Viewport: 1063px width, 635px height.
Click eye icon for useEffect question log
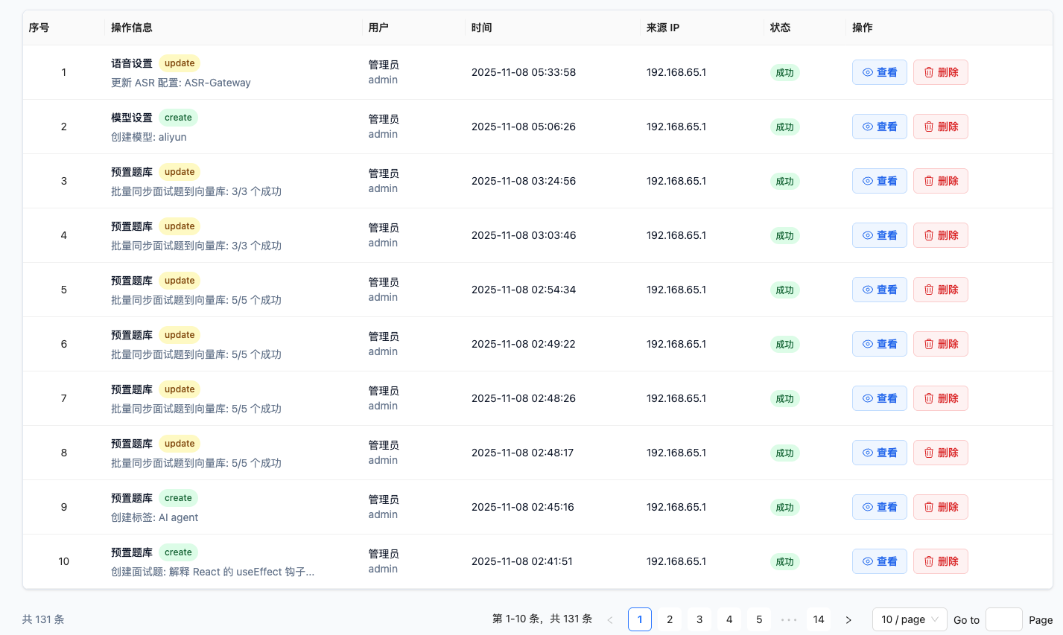click(x=868, y=561)
